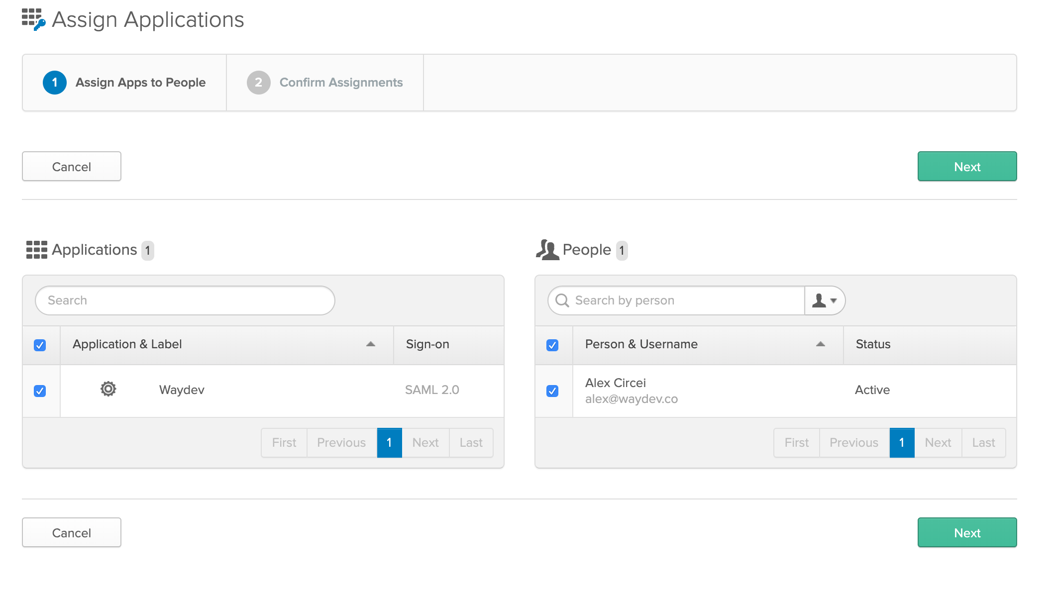Toggle select-all people header checkbox
This screenshot has width=1055, height=595.
coord(552,345)
